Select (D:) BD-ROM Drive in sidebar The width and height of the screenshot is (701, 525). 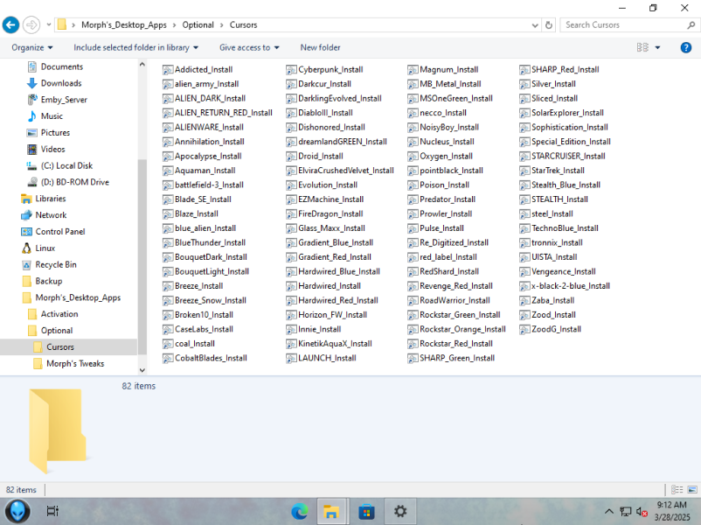click(75, 182)
